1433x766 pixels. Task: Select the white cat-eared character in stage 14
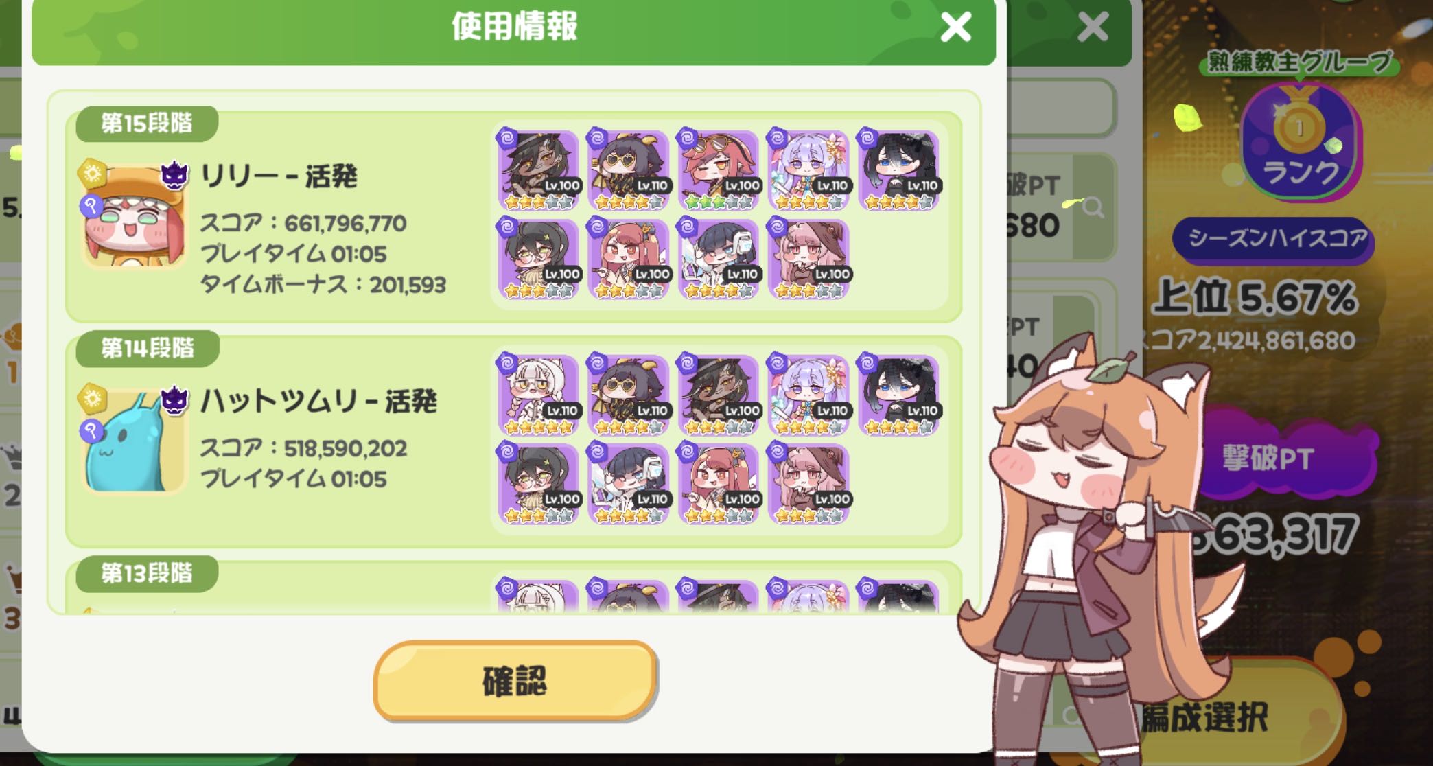point(539,395)
